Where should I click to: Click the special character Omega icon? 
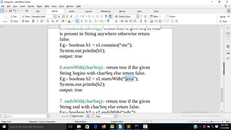tap(160, 21)
